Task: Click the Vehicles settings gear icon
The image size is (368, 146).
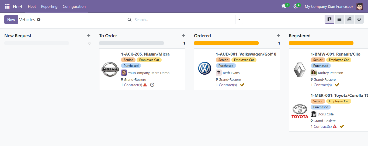Action: coord(39,20)
